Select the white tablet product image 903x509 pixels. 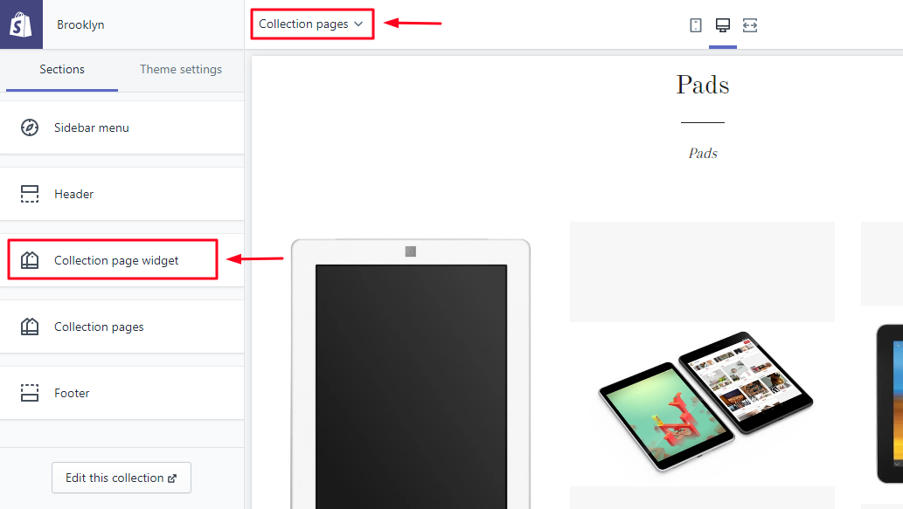point(411,374)
